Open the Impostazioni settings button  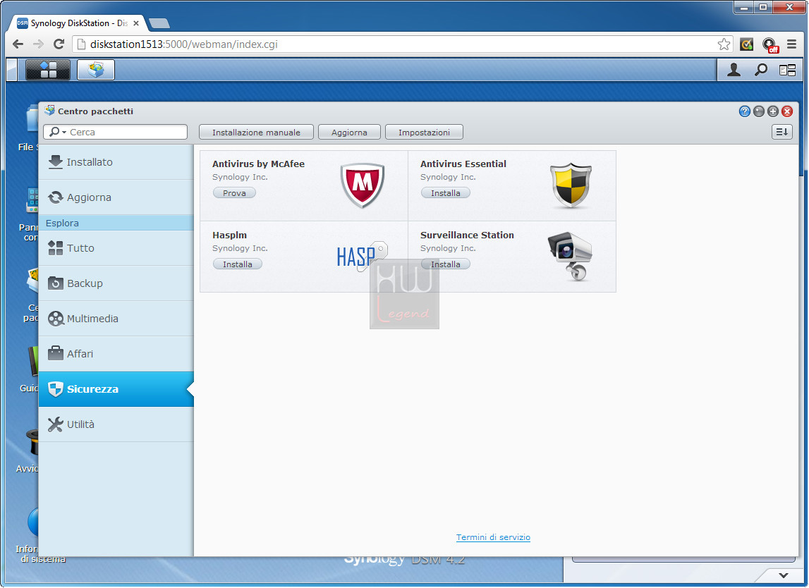click(x=424, y=132)
